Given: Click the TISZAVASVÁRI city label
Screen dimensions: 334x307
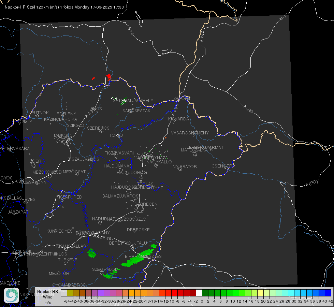Looking at the screenshot, I should coord(119,153).
